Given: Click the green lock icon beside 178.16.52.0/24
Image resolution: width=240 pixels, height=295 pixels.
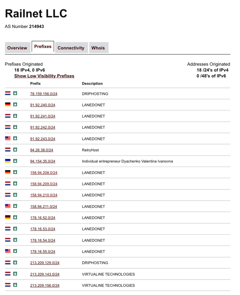Looking at the screenshot, I should click(15, 217).
